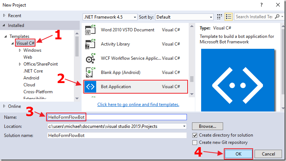This screenshot has height=161, width=286.
Task: Click the template list scrollbar thumb
Action: tap(192, 79)
